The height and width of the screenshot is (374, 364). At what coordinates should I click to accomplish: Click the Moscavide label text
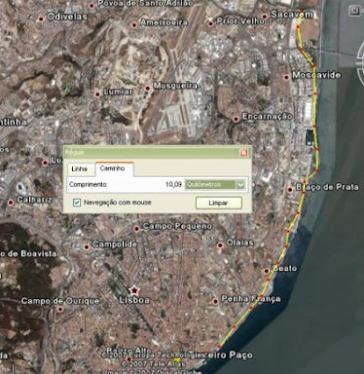[316, 75]
